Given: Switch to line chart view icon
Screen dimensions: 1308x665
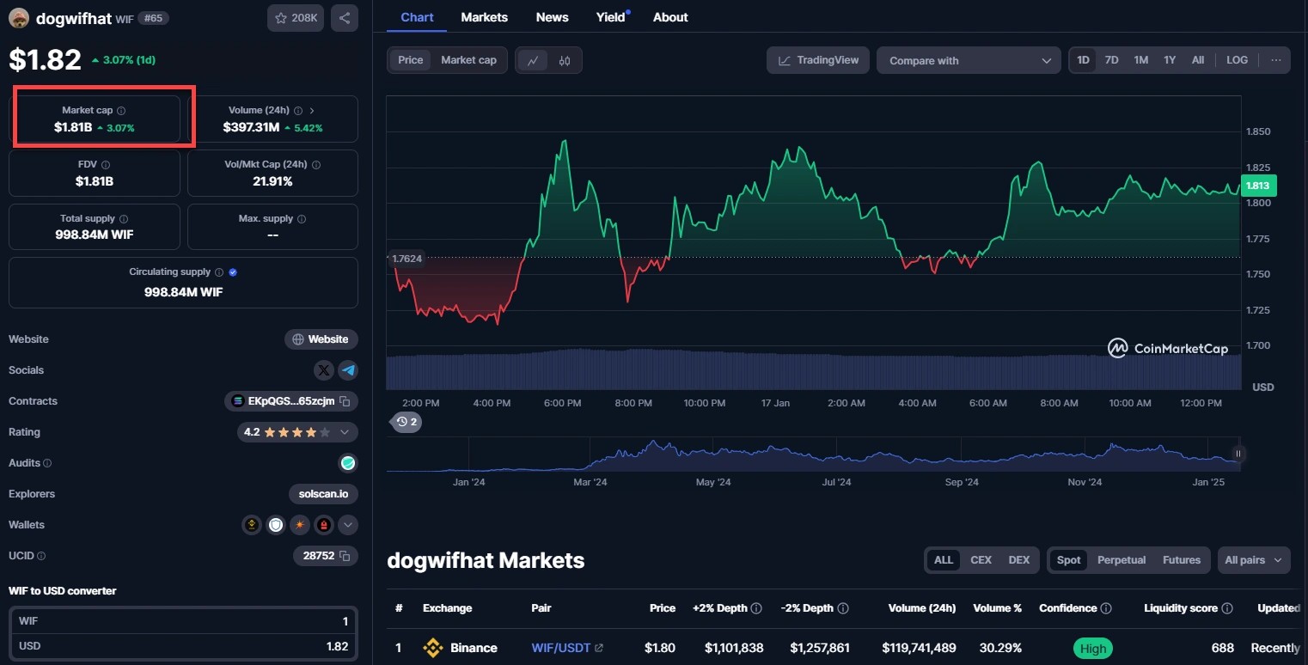Looking at the screenshot, I should point(533,60).
